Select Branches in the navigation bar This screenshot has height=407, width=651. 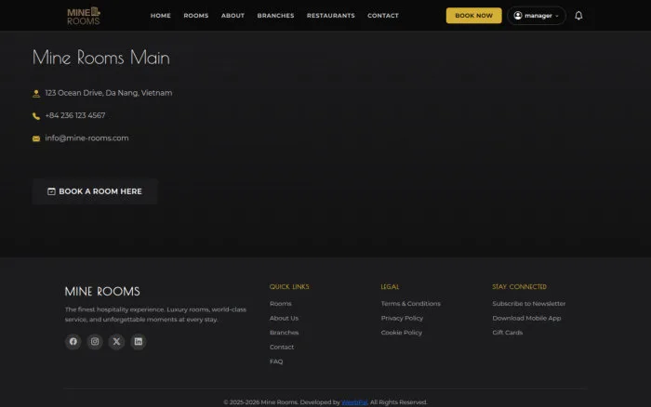pos(275,16)
